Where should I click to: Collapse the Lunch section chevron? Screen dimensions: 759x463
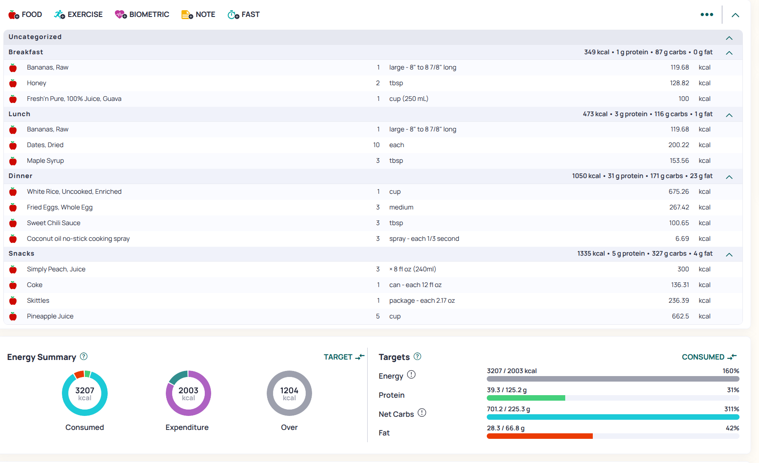[x=729, y=115]
